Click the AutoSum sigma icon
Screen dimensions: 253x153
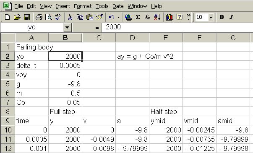(x=138, y=17)
